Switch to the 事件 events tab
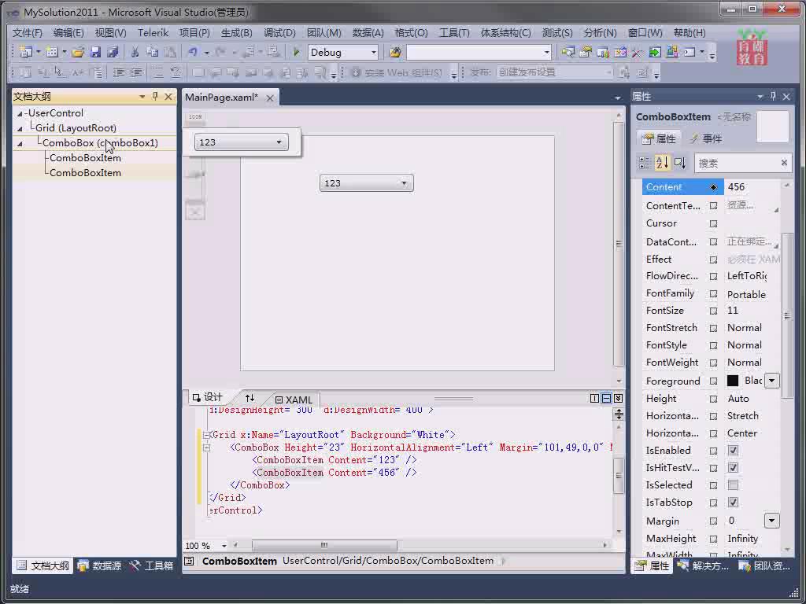806x604 pixels. [706, 138]
